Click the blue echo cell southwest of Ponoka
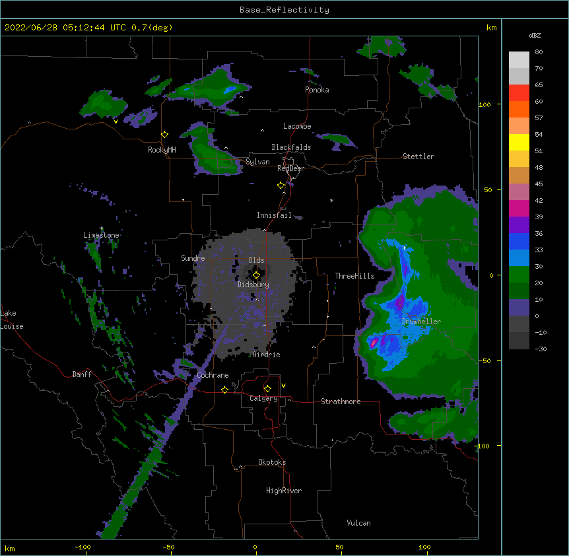569x556 pixels. pyautogui.click(x=230, y=89)
